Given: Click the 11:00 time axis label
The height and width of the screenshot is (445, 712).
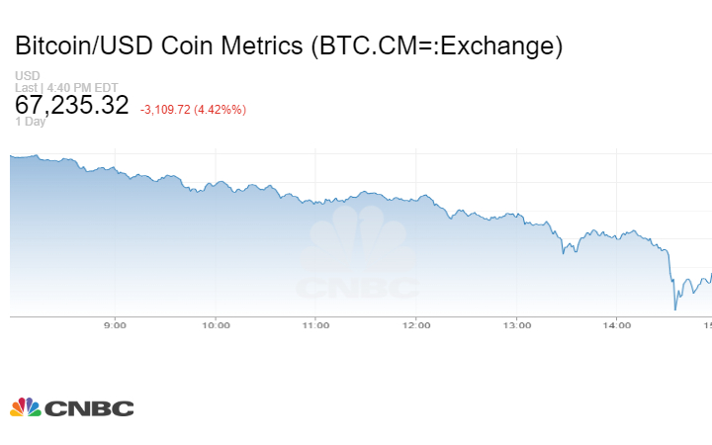Looking at the screenshot, I should tap(315, 324).
